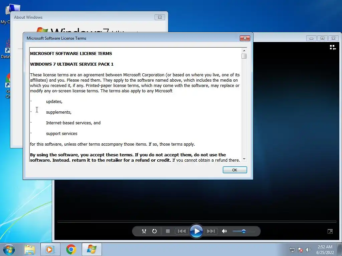Image resolution: width=342 pixels, height=256 pixels.
Task: Open the My Computer desktop icon
Action: coord(11,13)
